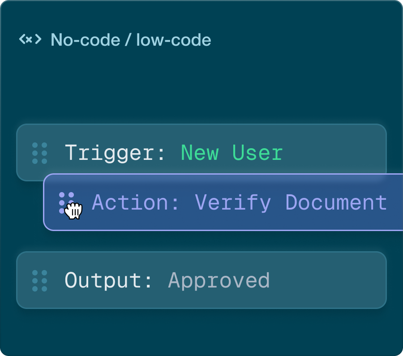Click the No-code / low-code heading
This screenshot has width=403, height=356.
pyautogui.click(x=130, y=40)
